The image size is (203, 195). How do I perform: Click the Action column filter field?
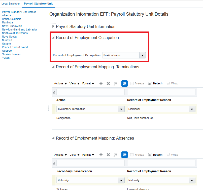pyautogui.click(x=90, y=92)
